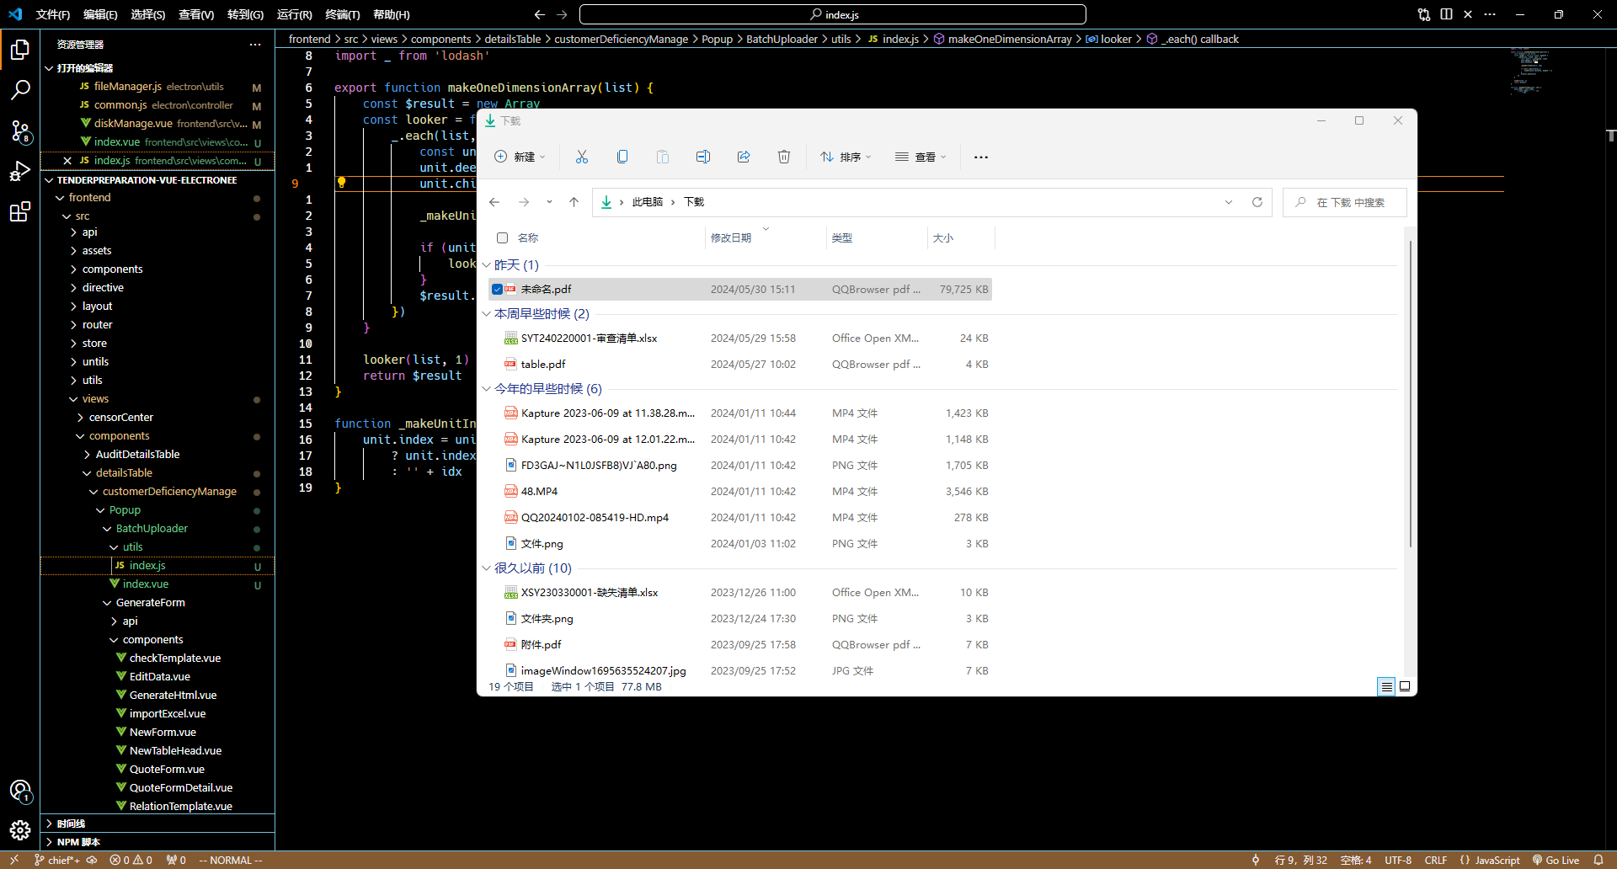Click the 新建 button in Explorer

pyautogui.click(x=520, y=157)
